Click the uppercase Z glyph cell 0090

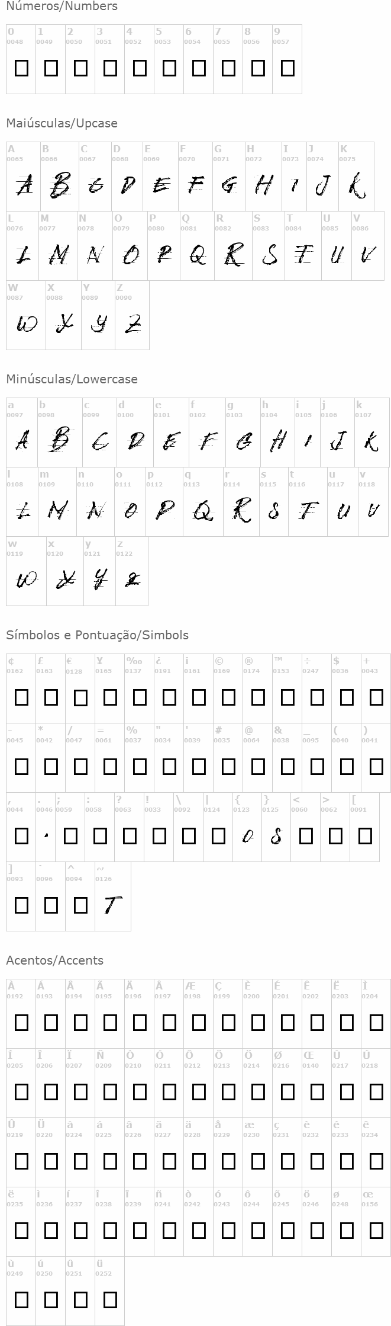[x=133, y=324]
